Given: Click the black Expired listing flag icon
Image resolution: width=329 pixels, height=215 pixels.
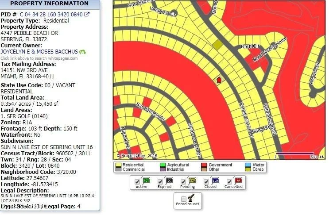Looking at the screenshot, I should tap(169, 180).
